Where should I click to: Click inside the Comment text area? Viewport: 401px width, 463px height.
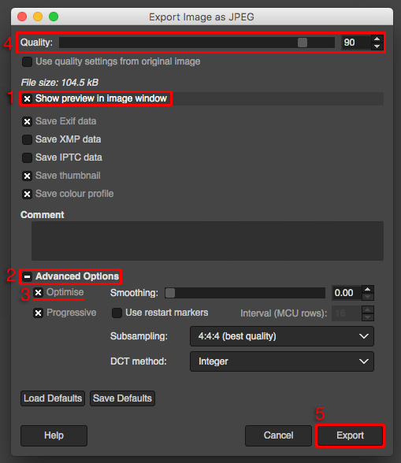coord(207,241)
